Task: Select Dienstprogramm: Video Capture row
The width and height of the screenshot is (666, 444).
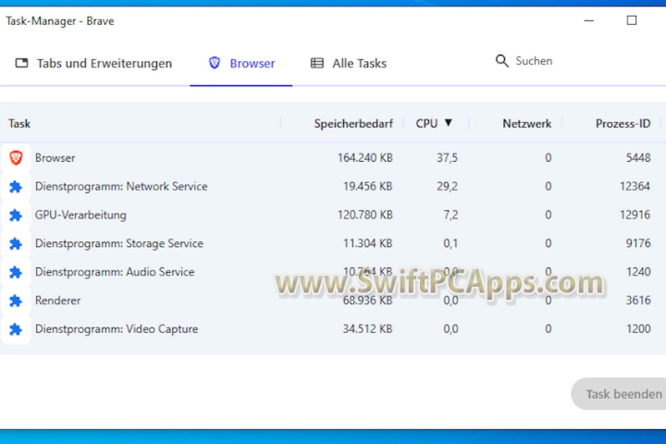Action: (333, 329)
